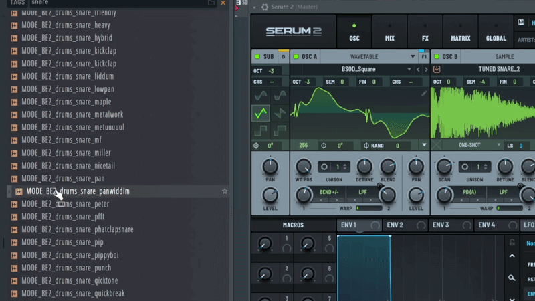Click the OSC B sample load icon

(x=437, y=69)
